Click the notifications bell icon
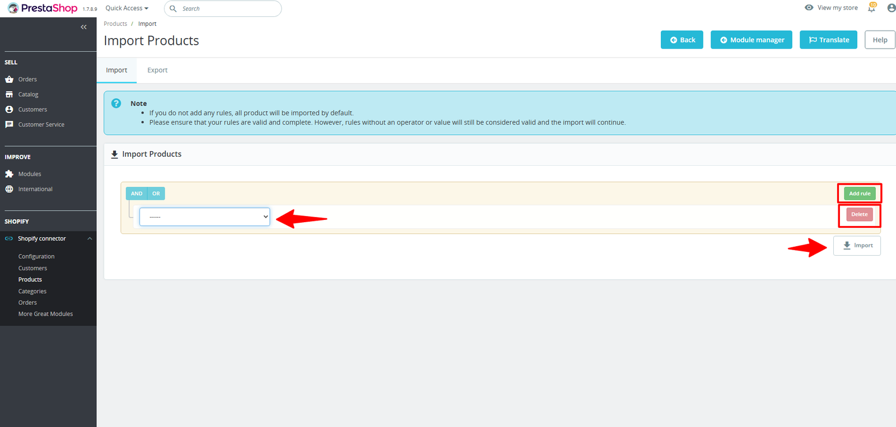This screenshot has width=896, height=427. coord(871,8)
